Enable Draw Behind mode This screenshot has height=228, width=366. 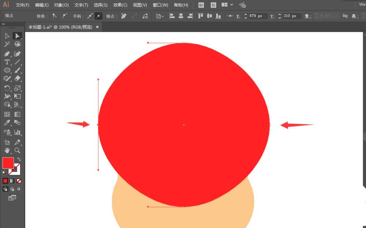(12, 189)
